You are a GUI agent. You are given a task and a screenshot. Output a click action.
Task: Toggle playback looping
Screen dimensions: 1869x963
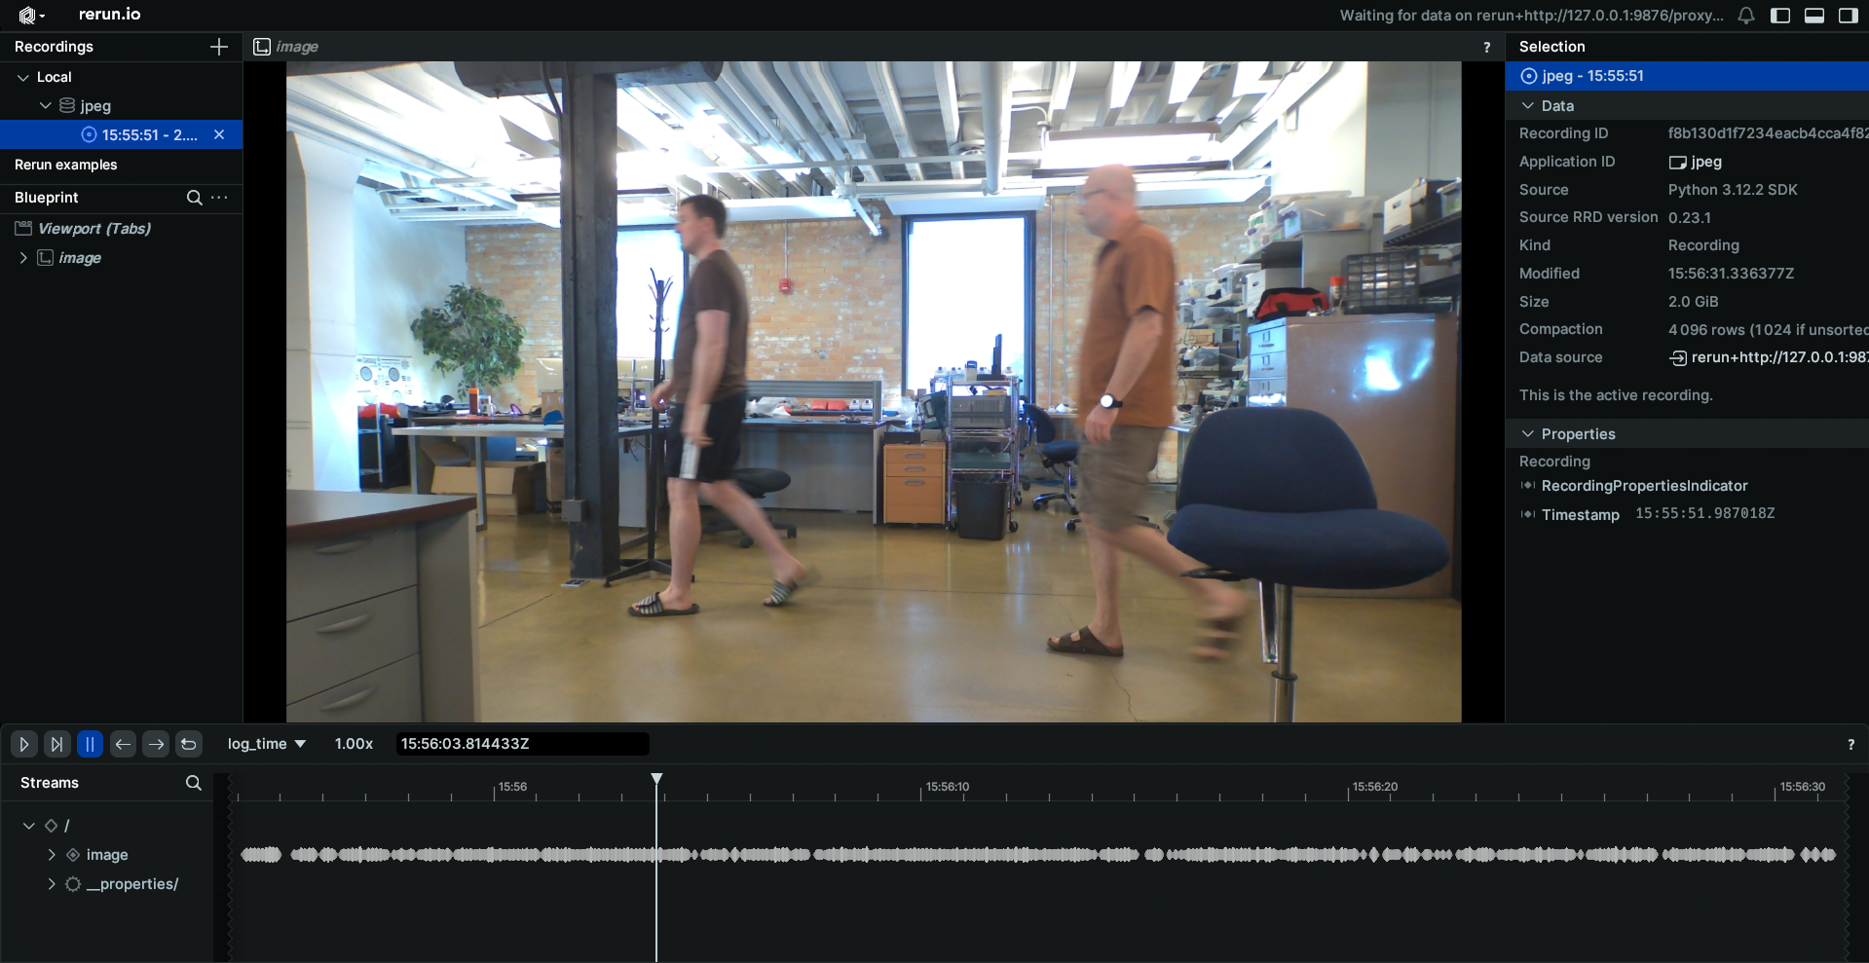pyautogui.click(x=189, y=744)
